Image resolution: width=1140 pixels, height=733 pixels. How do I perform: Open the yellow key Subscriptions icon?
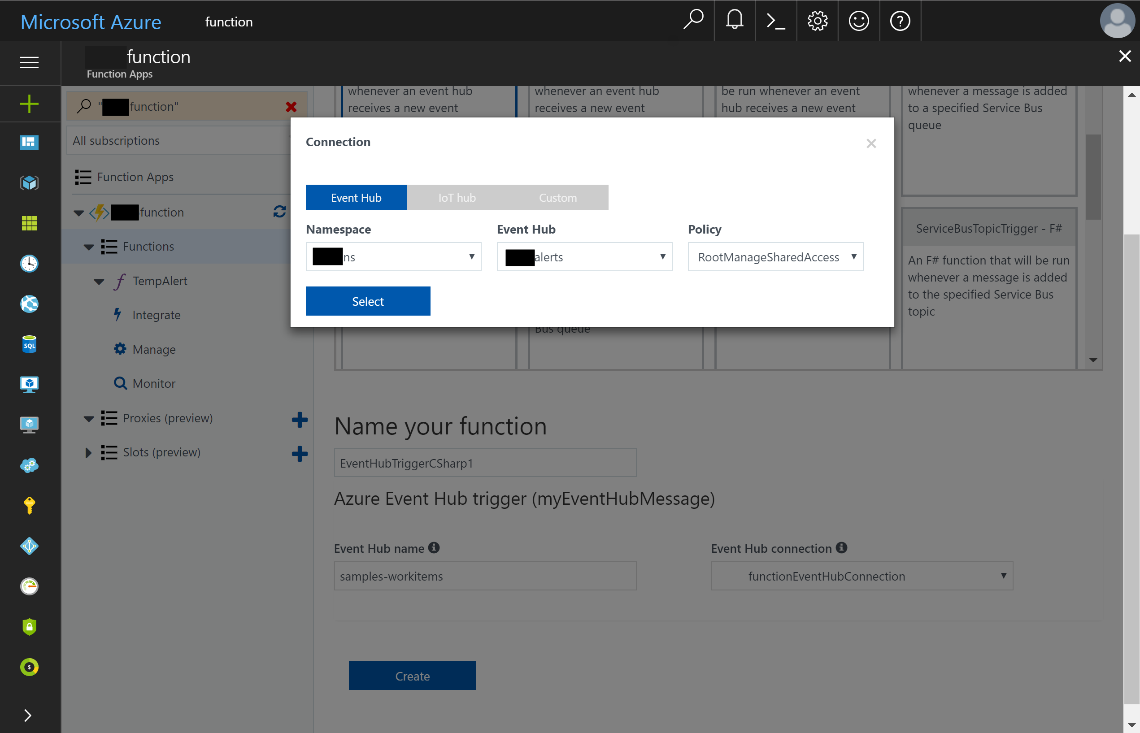coord(30,506)
